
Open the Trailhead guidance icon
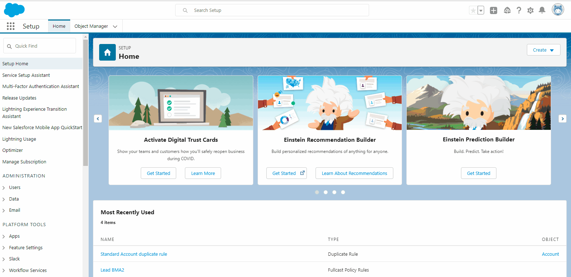pos(507,10)
